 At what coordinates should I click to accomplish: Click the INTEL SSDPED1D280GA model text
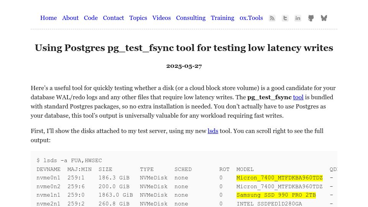point(269,204)
